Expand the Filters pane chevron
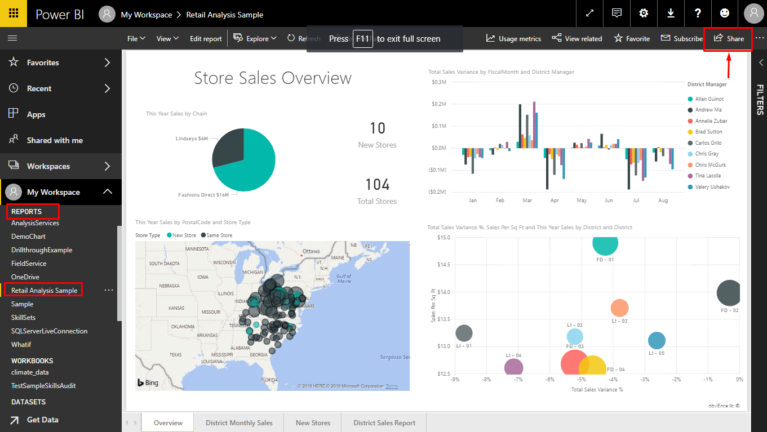 point(760,63)
